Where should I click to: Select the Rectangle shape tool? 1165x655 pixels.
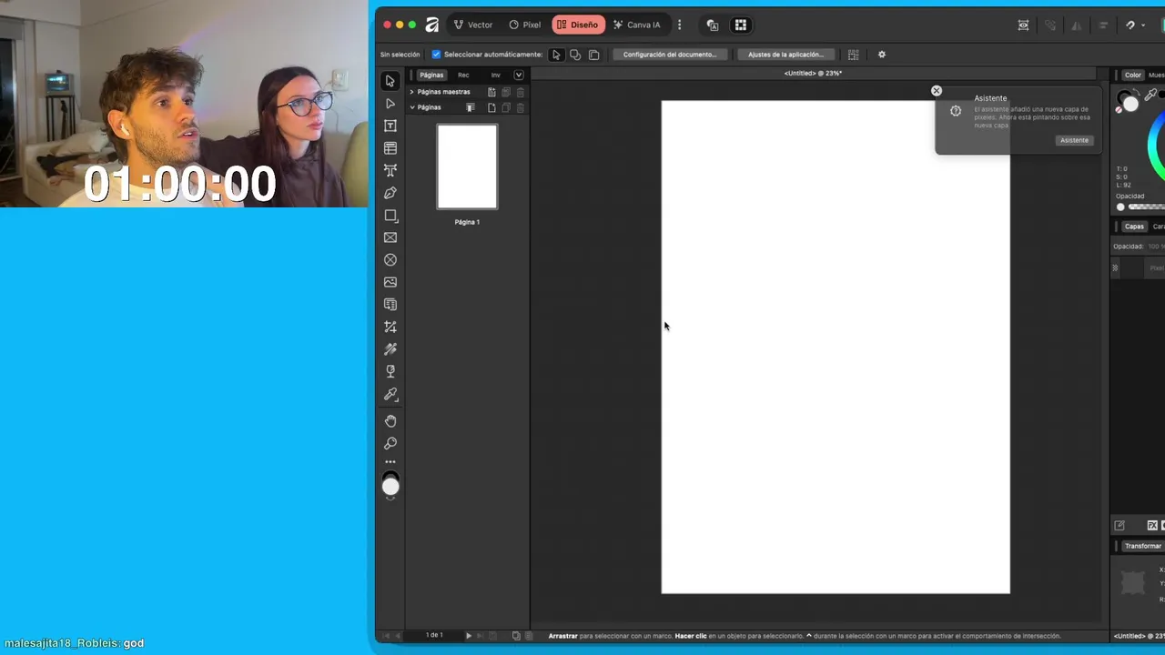(390, 216)
